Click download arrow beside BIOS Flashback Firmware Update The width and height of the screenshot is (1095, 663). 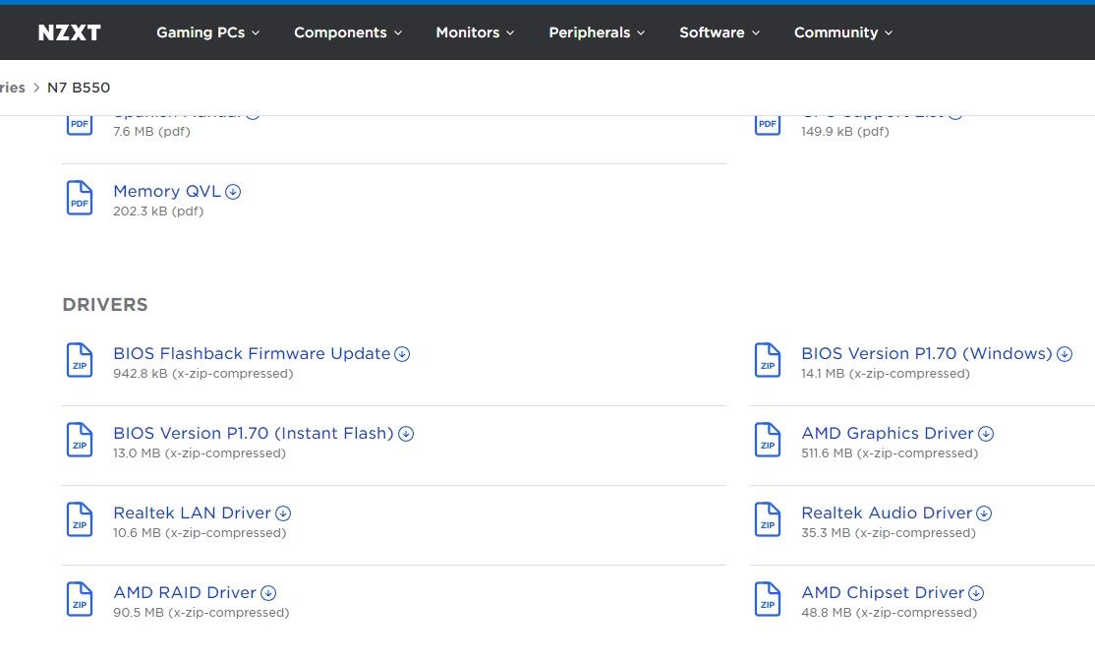tap(402, 353)
